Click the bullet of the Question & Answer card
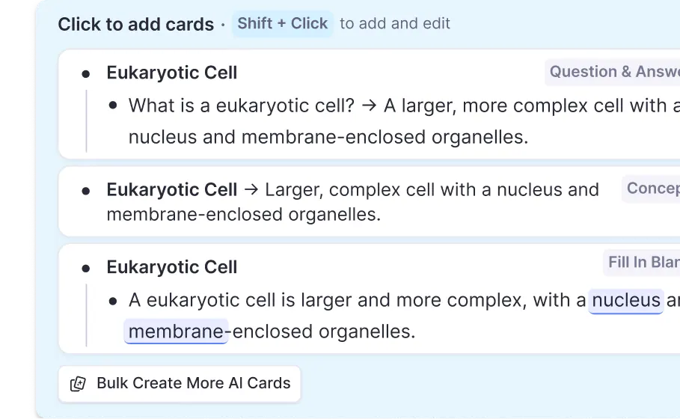The width and height of the screenshot is (680, 419). (86, 73)
